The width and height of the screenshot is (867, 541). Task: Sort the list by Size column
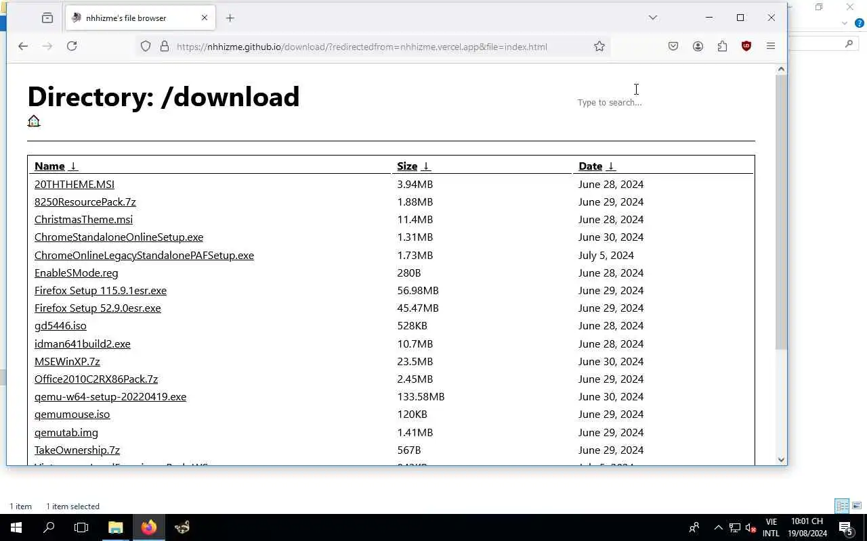point(414,166)
